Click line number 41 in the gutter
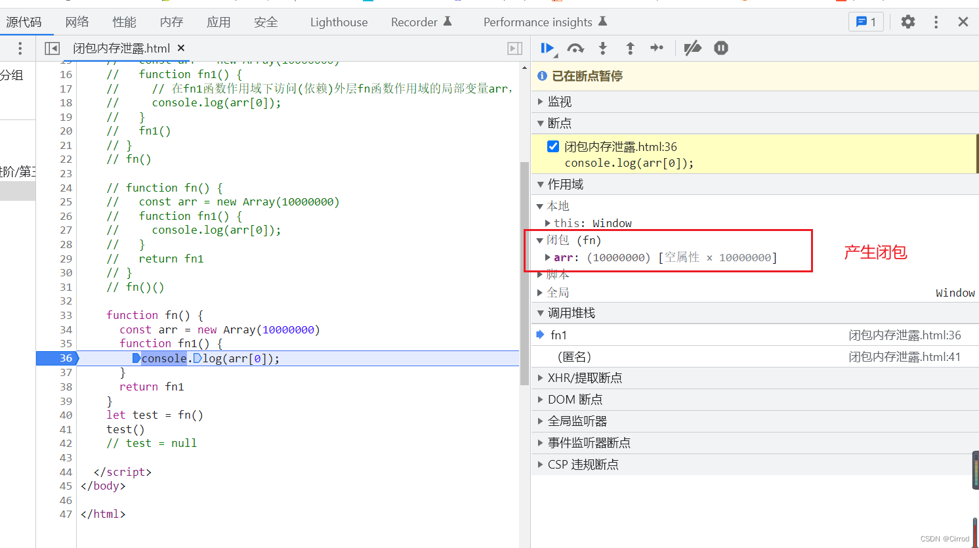This screenshot has height=548, width=979. click(66, 429)
